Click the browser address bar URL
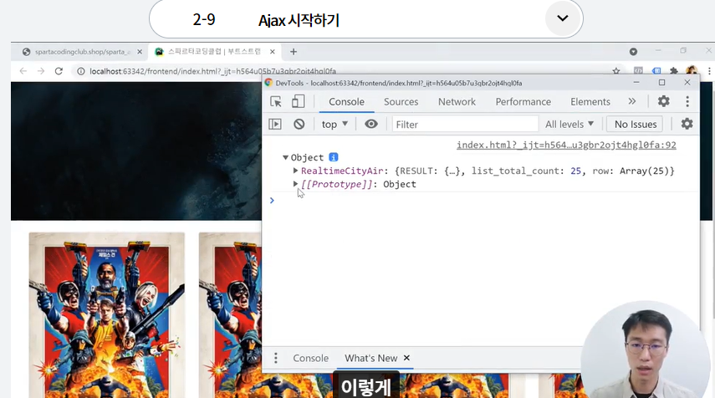 212,71
